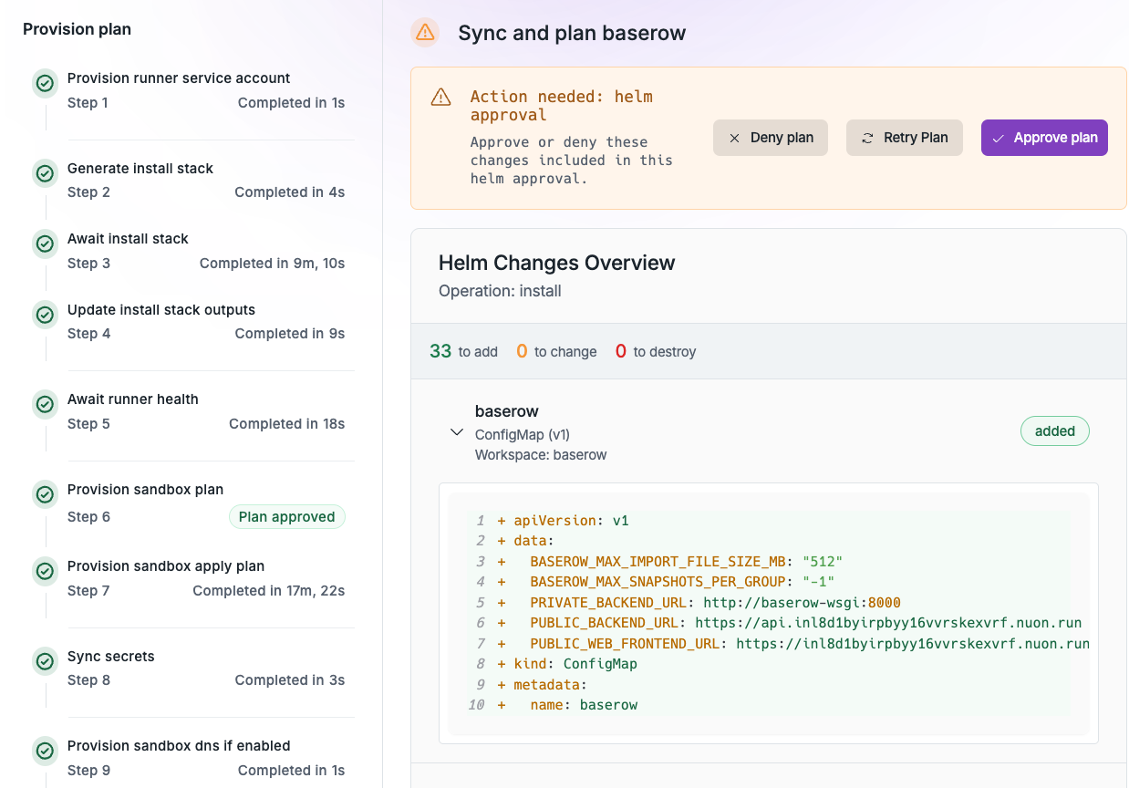The width and height of the screenshot is (1129, 788).
Task: Click line 1 of the ConfigMap diff
Action: tap(563, 520)
